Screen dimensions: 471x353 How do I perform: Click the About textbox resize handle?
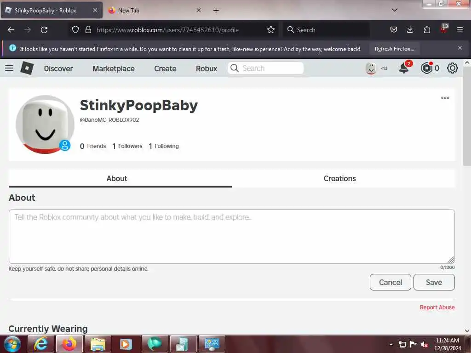click(x=451, y=260)
